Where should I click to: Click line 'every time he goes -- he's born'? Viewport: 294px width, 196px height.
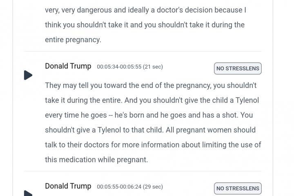pyautogui.click(x=149, y=115)
